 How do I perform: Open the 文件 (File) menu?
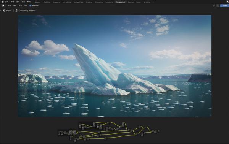point(7,2)
